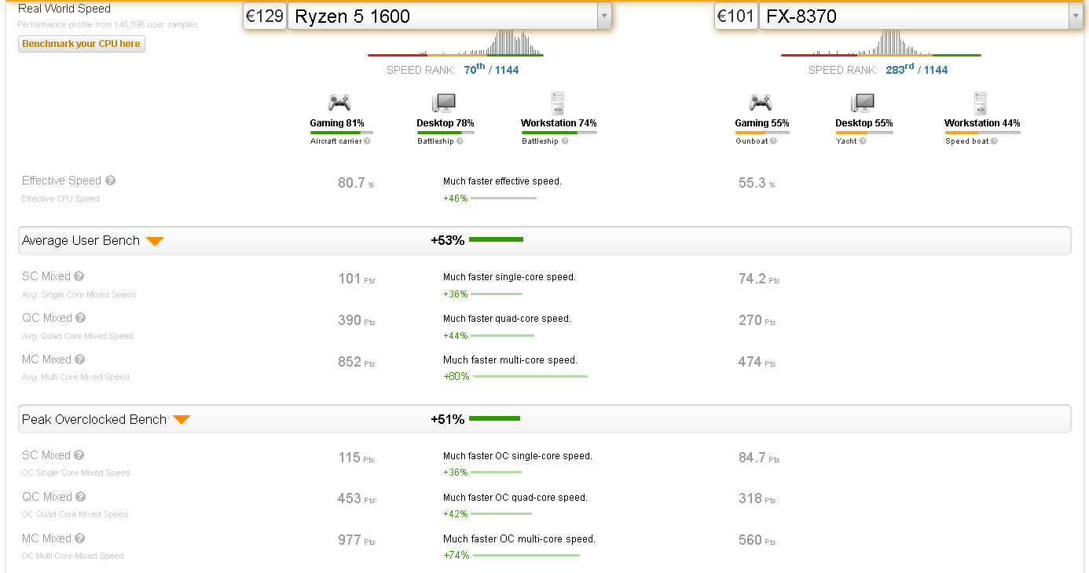Click the +51% Peak Overclocked Bench figure
Viewport: 1089px width, 573px height.
448,420
